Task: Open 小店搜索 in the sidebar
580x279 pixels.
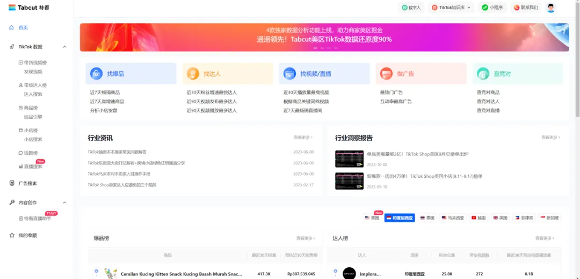Action: [x=33, y=139]
